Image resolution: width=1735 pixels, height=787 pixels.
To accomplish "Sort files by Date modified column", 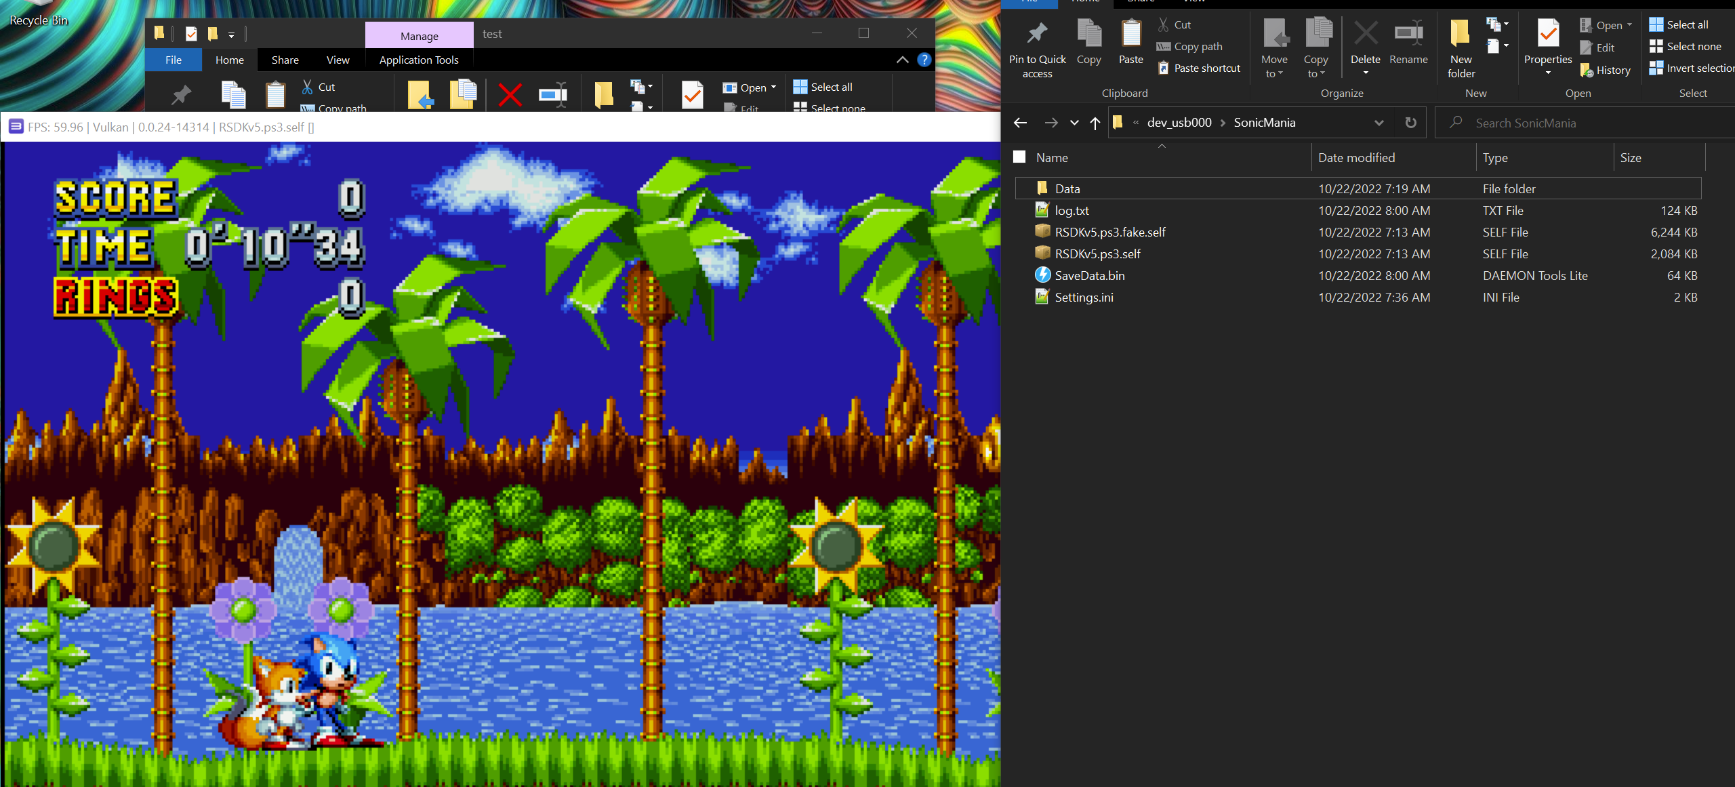I will click(1356, 157).
